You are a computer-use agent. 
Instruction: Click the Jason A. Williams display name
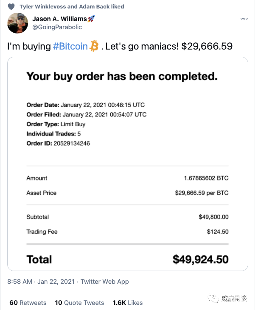coord(59,19)
